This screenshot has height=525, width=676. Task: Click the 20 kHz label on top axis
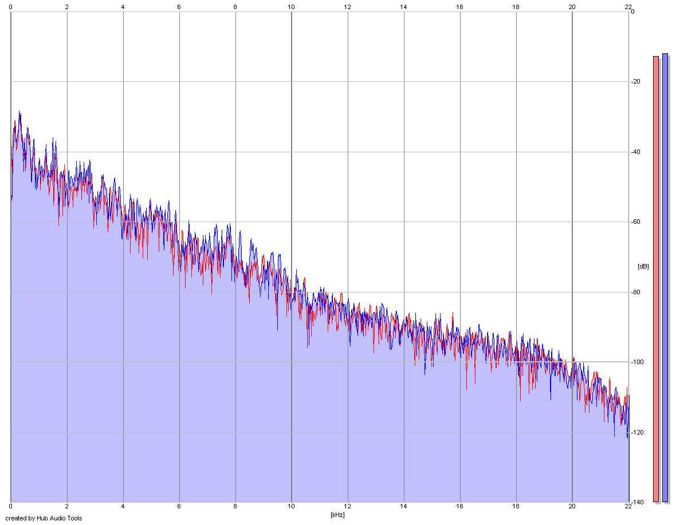(x=572, y=7)
